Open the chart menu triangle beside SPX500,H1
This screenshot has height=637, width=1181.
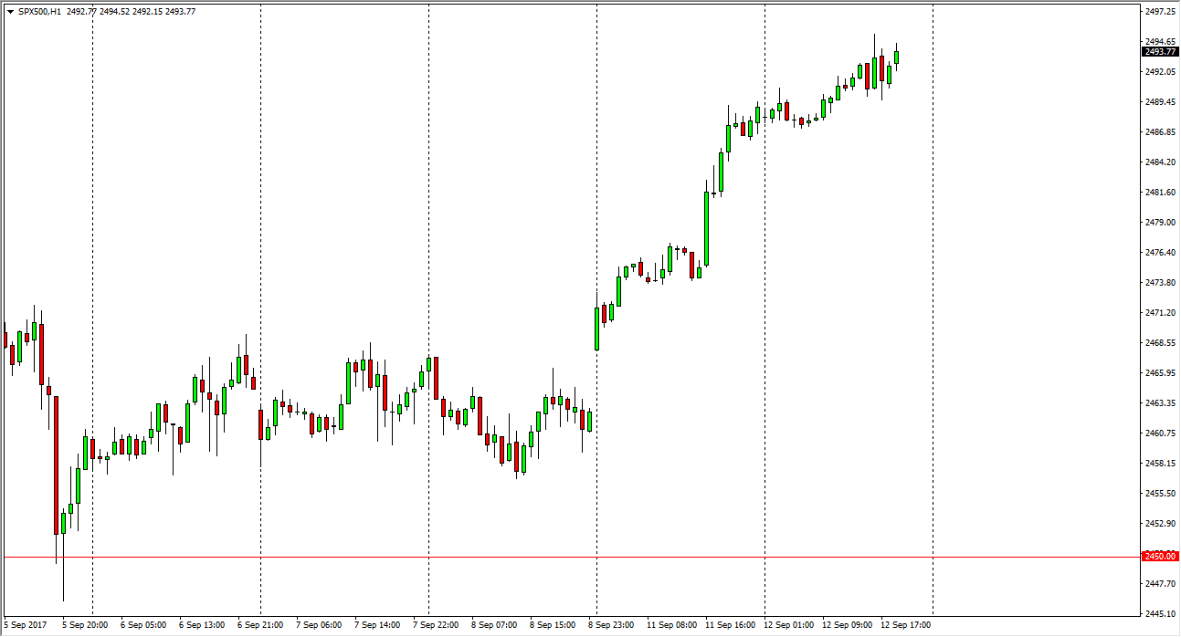9,12
